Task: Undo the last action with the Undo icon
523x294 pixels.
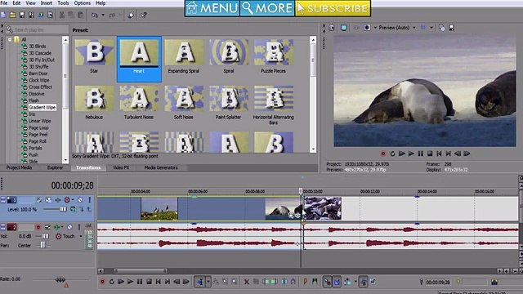Action: pyautogui.click(x=95, y=15)
